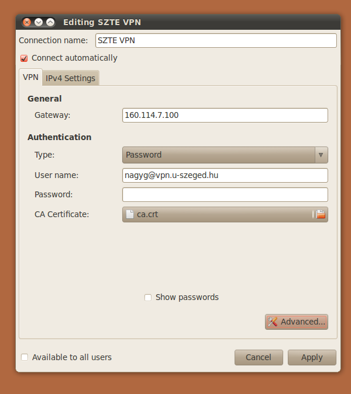Click the Editing SZTE VPN title text

pyautogui.click(x=102, y=22)
